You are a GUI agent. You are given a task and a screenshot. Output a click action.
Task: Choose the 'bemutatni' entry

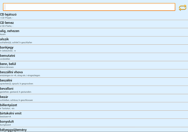[94, 57]
